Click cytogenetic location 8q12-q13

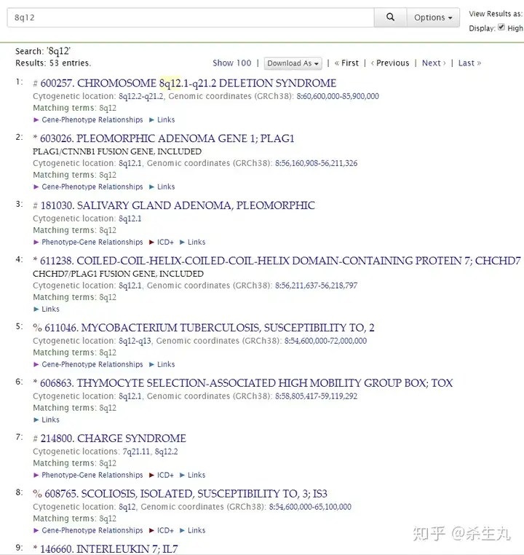[x=135, y=341]
